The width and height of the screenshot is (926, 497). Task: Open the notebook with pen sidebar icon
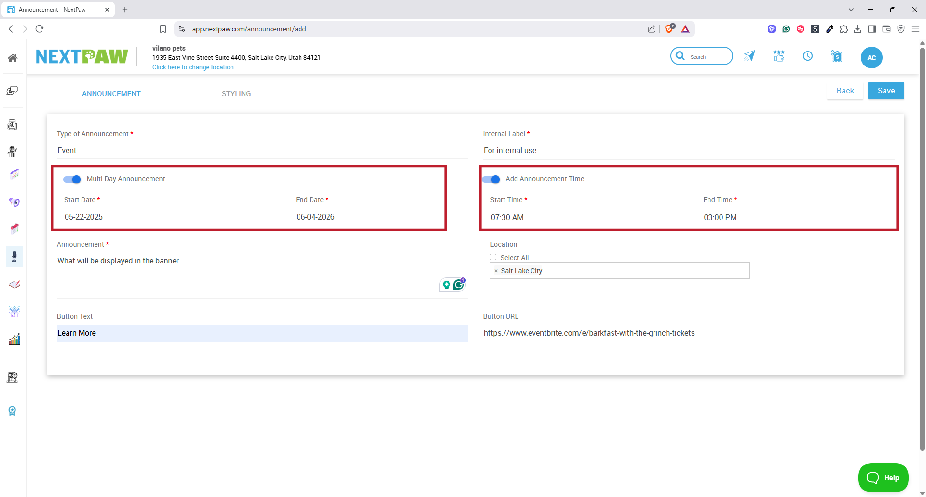pos(14,284)
